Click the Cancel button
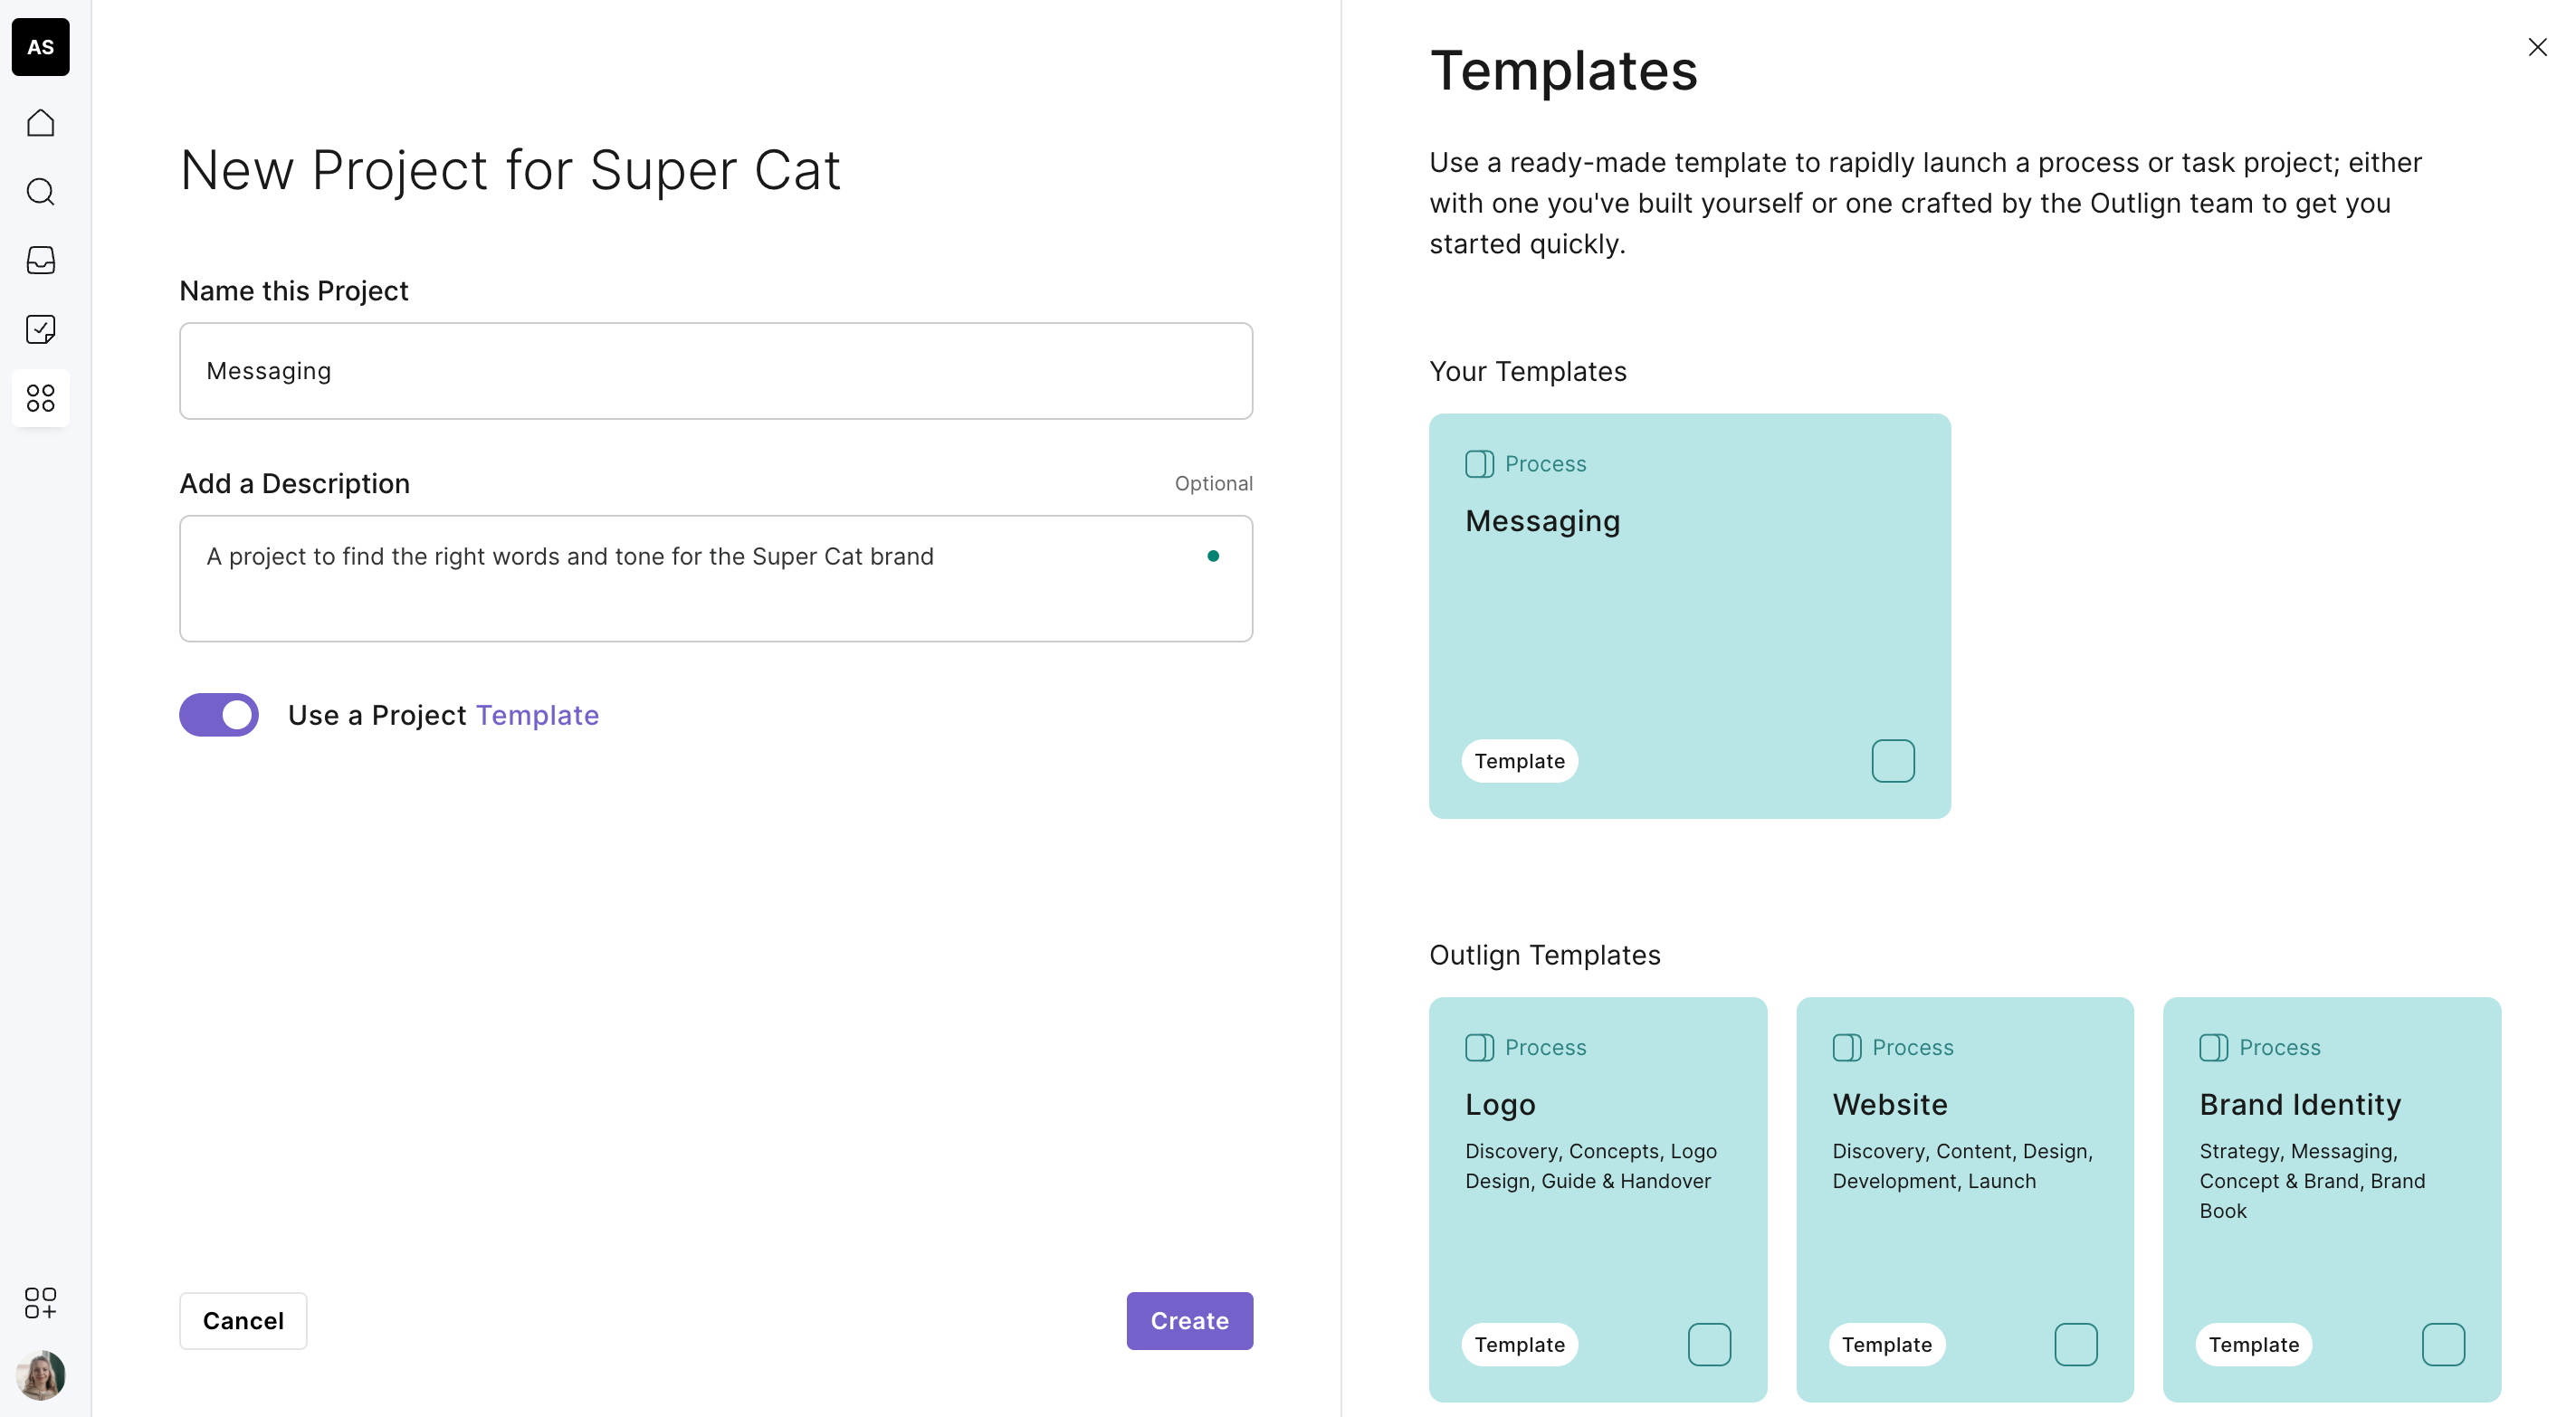The width and height of the screenshot is (2576, 1417). click(243, 1320)
